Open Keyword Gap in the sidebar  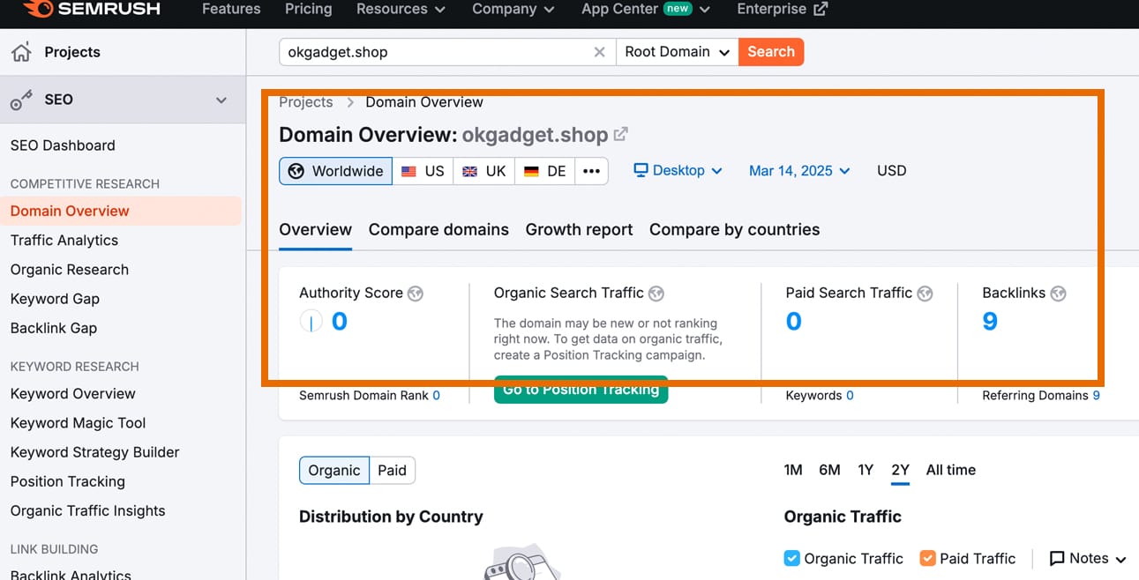coord(55,299)
